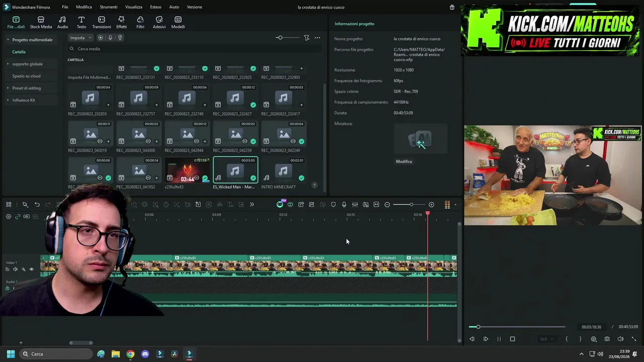
Task: Open the Adesivi stickers tab
Action: 159,22
